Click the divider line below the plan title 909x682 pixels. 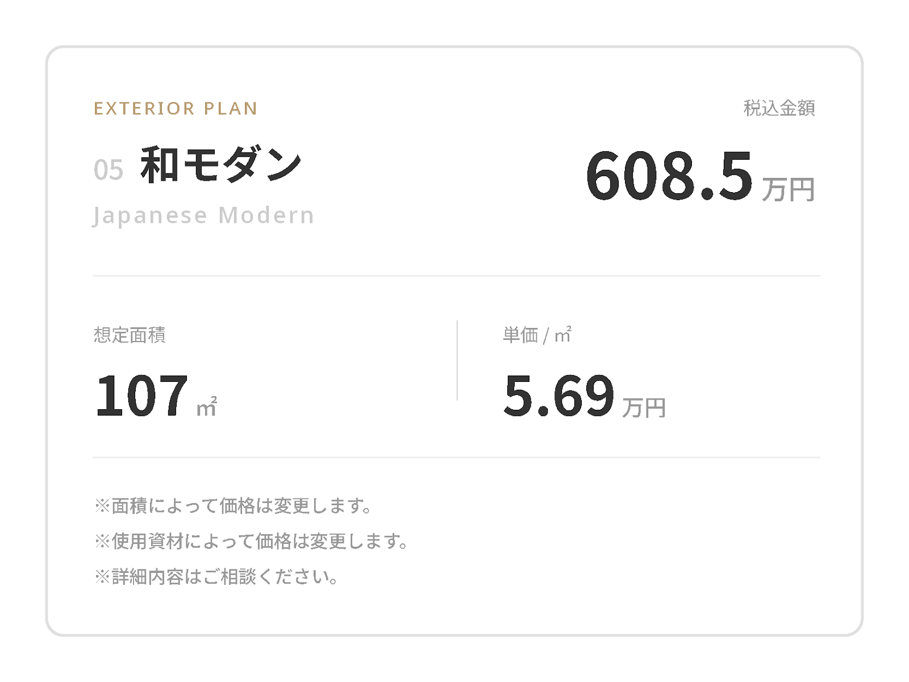coord(457,276)
